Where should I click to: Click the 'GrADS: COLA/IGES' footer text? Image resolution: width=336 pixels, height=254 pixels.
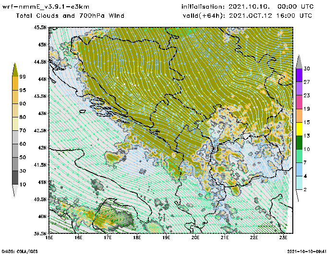[x=20, y=252]
